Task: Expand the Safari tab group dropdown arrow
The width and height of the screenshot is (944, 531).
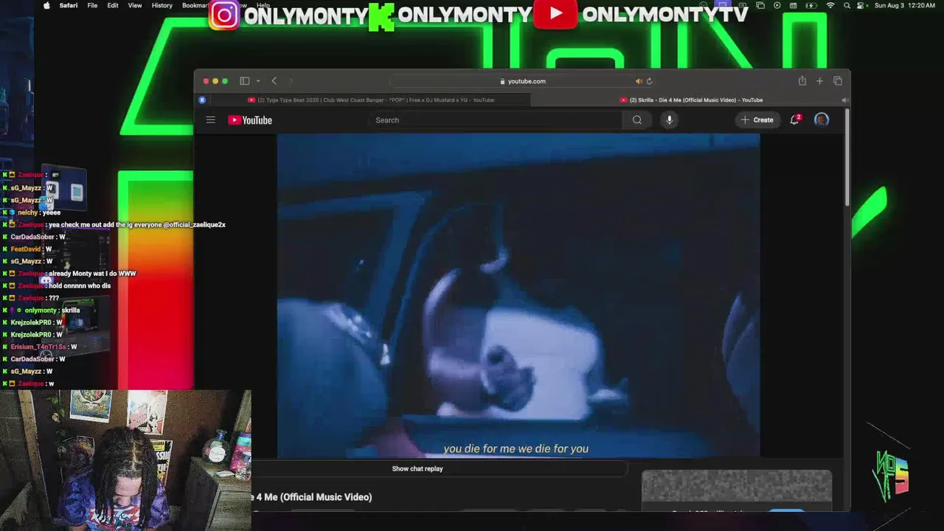Action: coord(258,81)
